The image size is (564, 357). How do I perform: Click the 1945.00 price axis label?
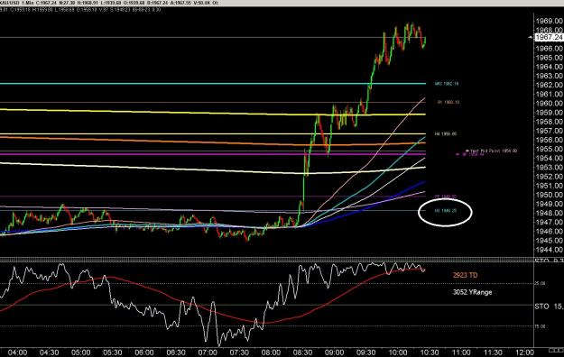[x=550, y=241]
